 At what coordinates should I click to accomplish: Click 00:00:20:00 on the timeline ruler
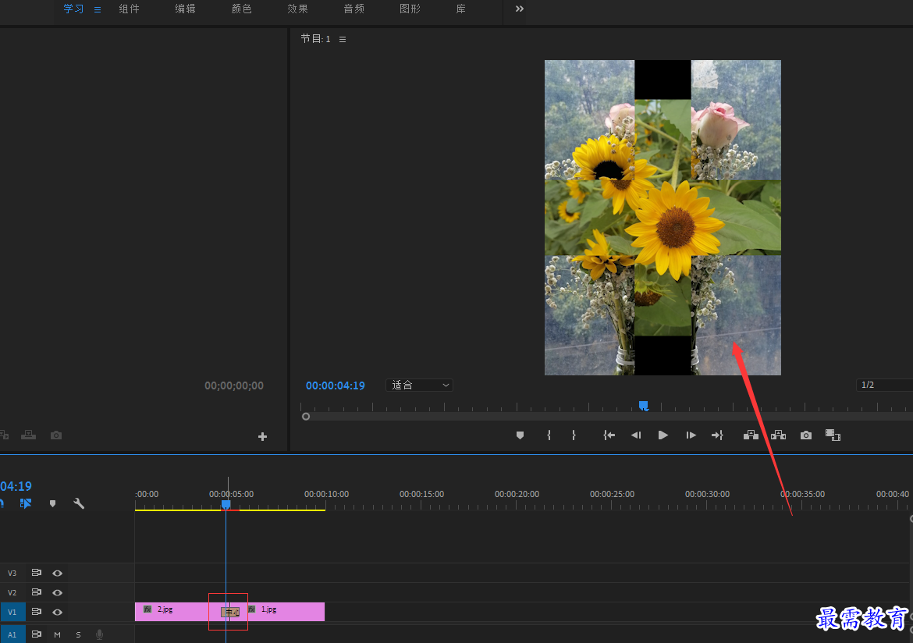click(x=517, y=494)
